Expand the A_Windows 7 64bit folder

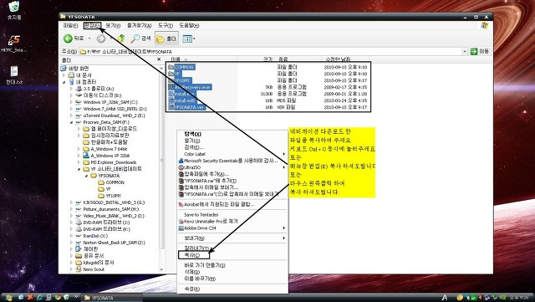tap(79, 149)
